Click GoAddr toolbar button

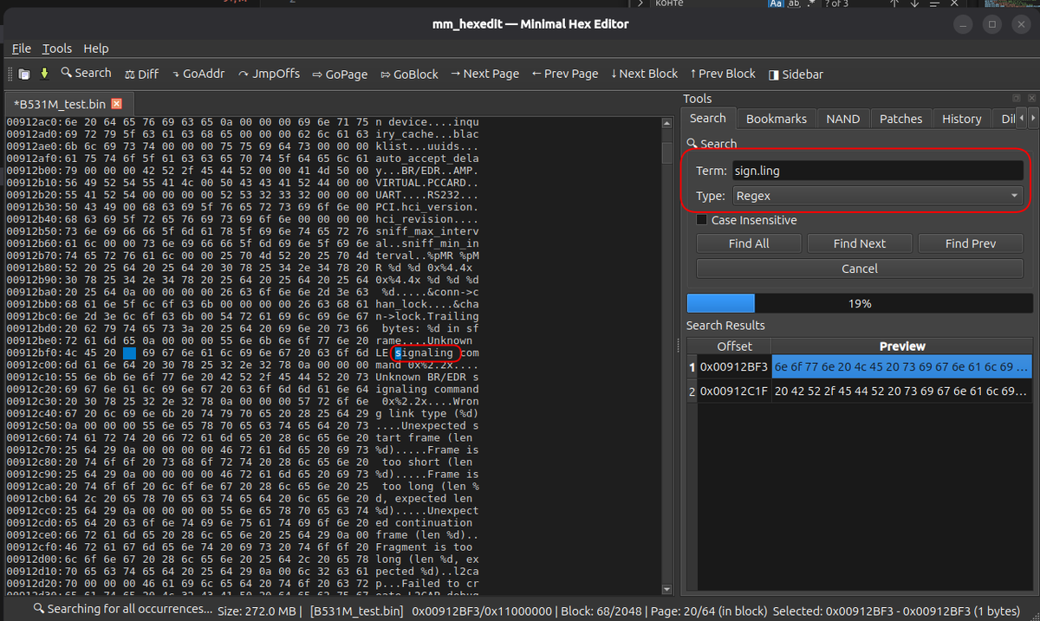(x=198, y=74)
